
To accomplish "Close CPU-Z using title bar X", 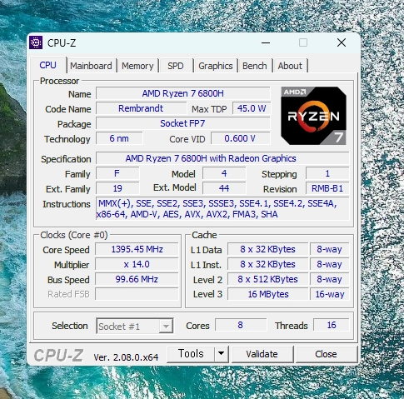I will point(342,42).
